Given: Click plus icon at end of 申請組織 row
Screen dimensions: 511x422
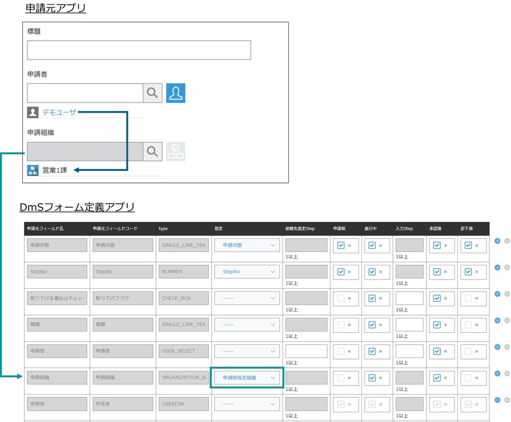Looking at the screenshot, I should click(497, 373).
